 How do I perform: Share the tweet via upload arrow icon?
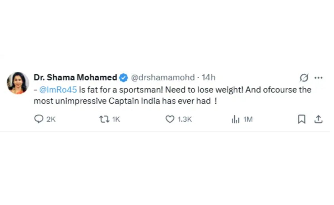pos(318,119)
